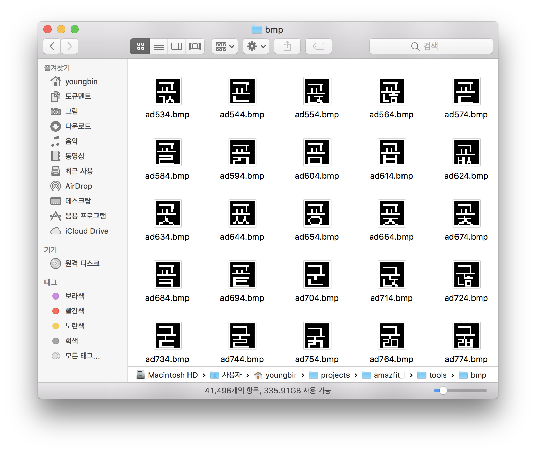Open iCloud Drive in the sidebar
The width and height of the screenshot is (536, 453).
click(x=86, y=231)
